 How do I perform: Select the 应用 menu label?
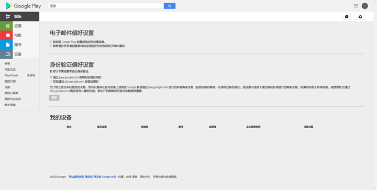(18, 26)
